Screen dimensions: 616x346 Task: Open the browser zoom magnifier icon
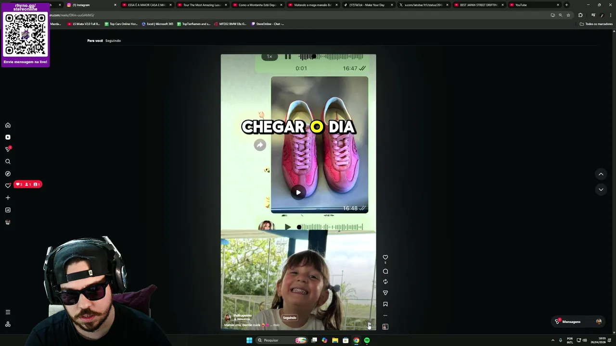click(x=560, y=15)
